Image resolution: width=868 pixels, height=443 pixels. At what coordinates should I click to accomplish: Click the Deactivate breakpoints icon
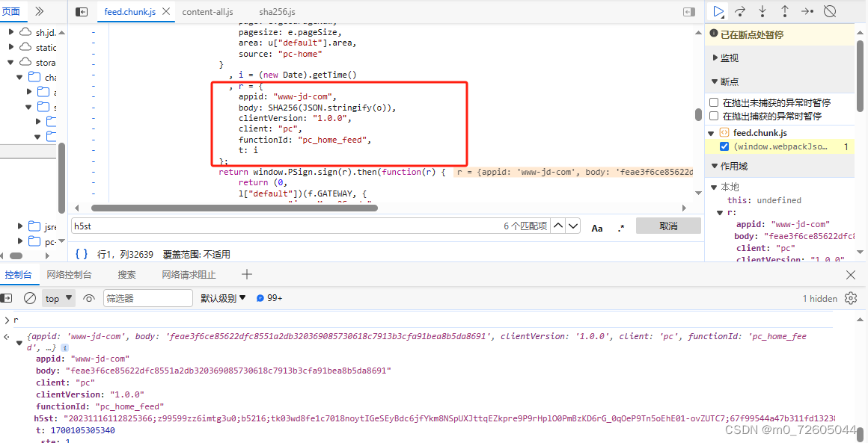click(828, 11)
